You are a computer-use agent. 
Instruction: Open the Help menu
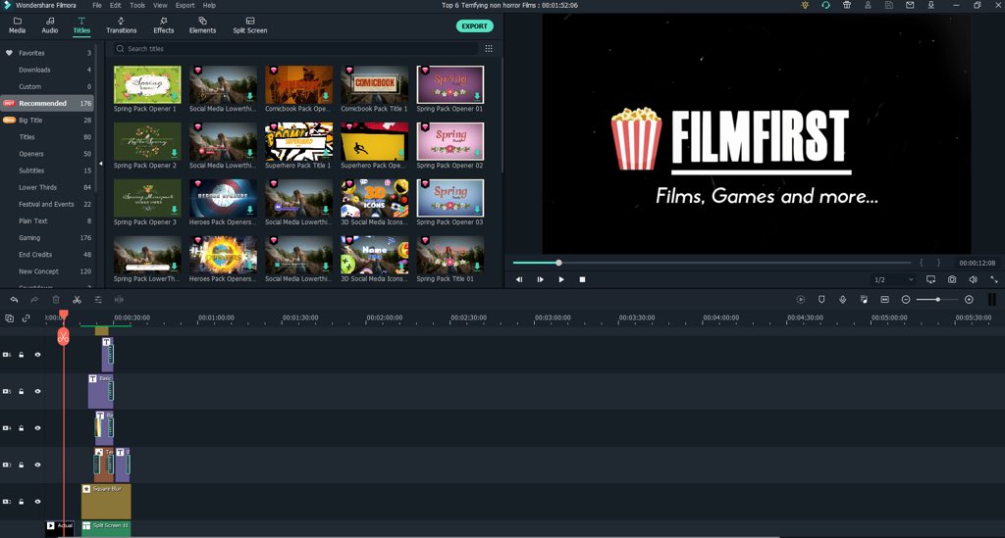tap(209, 5)
